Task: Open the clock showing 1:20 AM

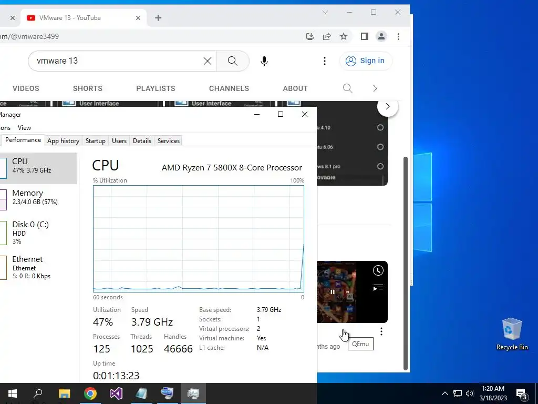Action: pyautogui.click(x=493, y=393)
